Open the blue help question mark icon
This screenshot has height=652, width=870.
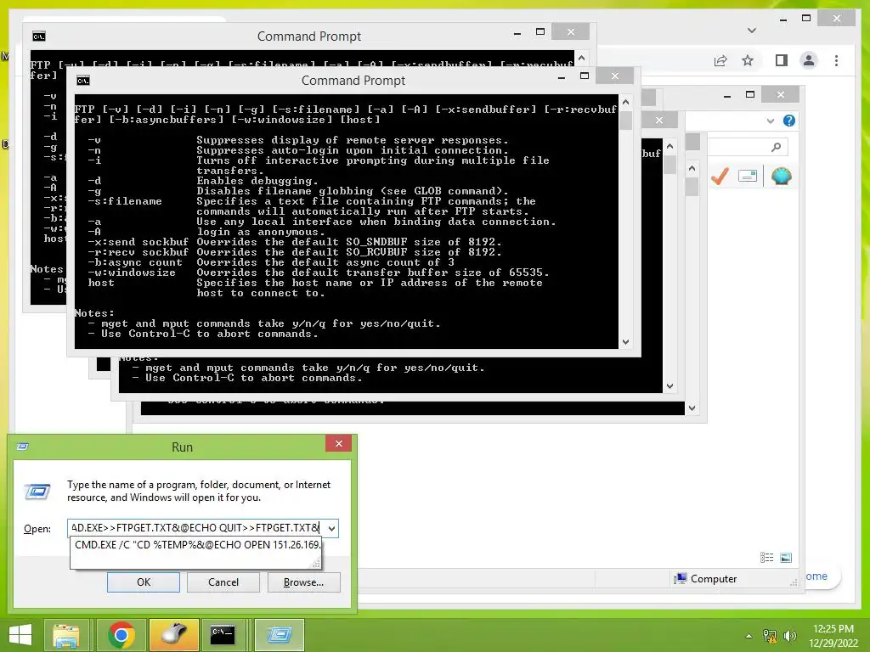[x=789, y=121]
